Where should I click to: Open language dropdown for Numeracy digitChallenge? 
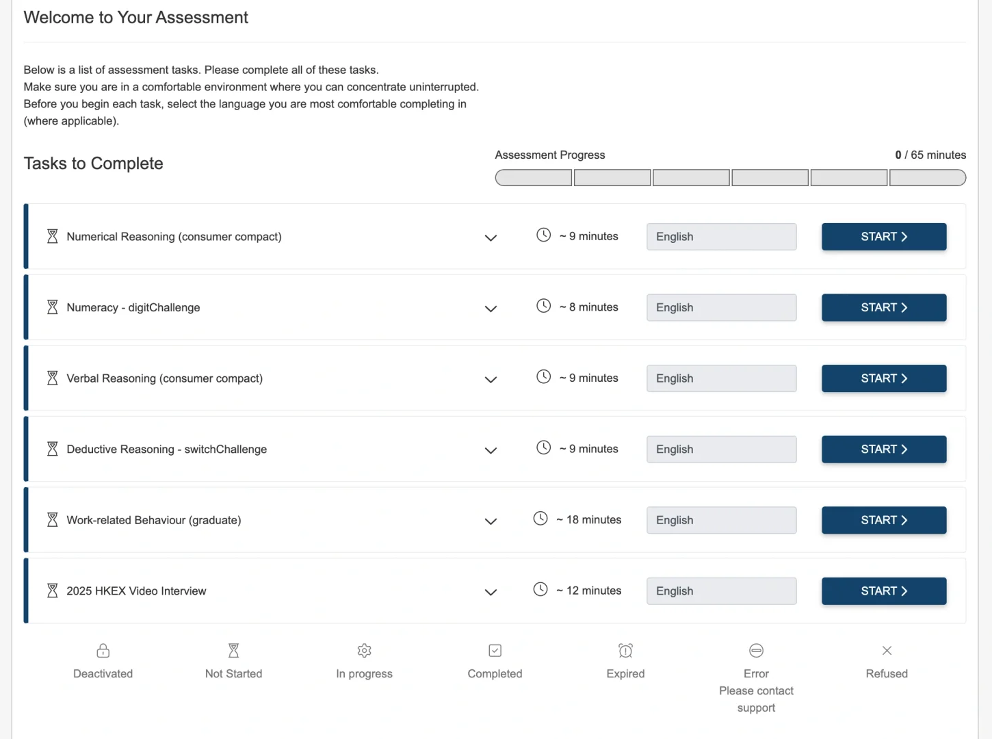click(721, 308)
